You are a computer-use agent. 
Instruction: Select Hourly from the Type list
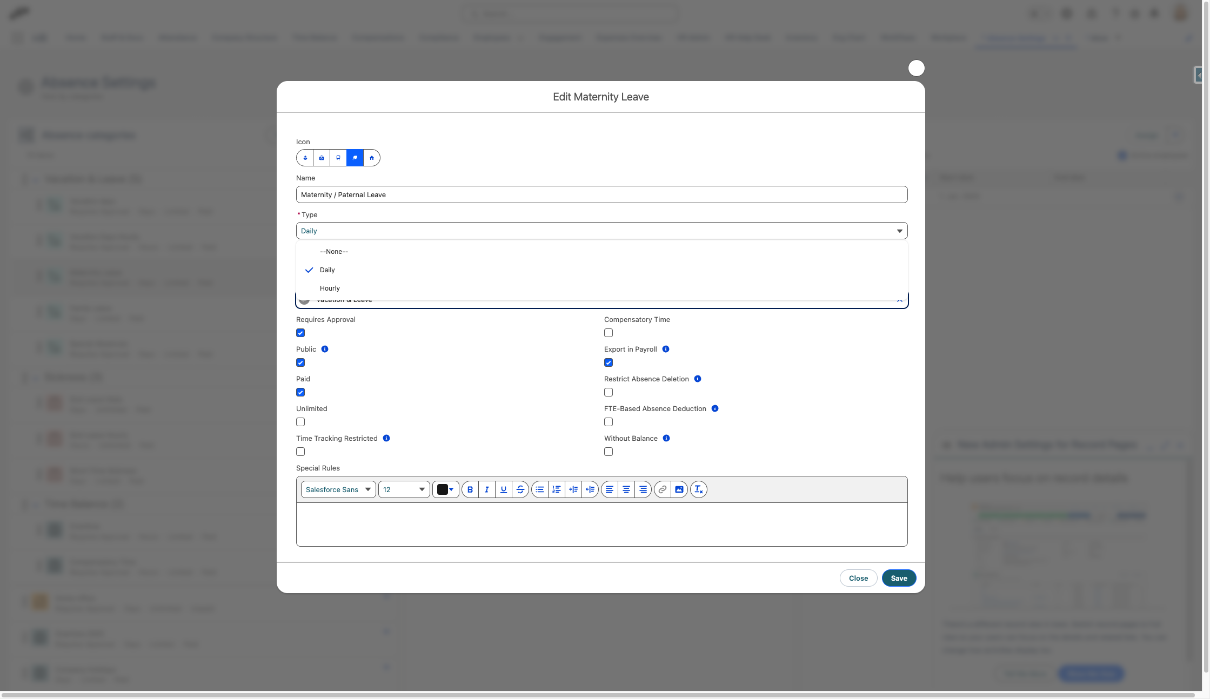330,288
